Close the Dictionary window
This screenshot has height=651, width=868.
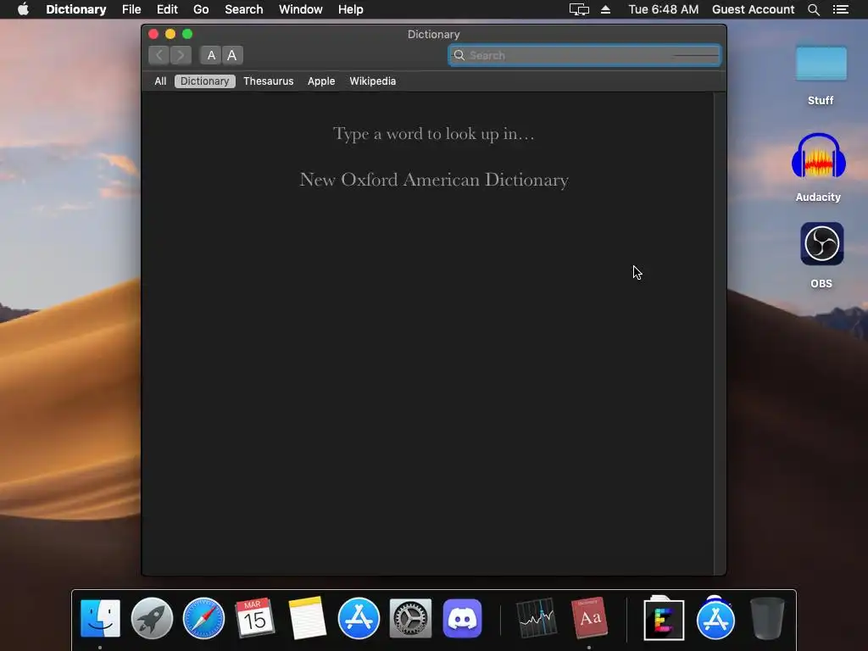(x=153, y=34)
